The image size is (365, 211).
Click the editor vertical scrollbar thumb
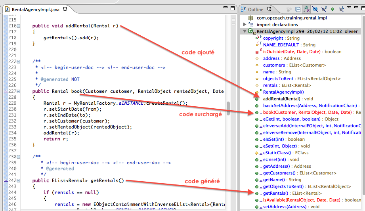tap(228, 108)
